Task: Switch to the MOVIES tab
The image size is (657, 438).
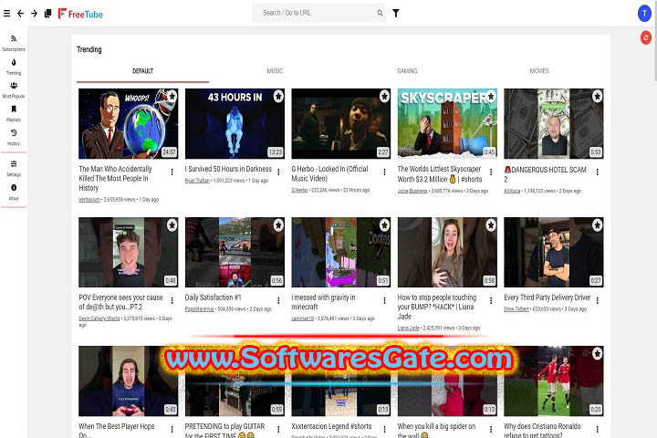Action: click(539, 71)
